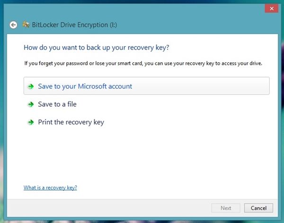The height and width of the screenshot is (223, 284).
Task: Go back using the circular arrow button
Action: [13, 25]
